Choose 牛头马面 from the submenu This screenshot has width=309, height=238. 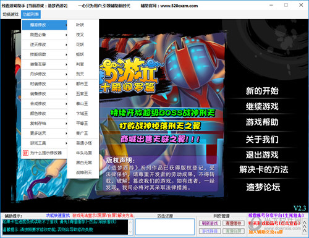point(84,153)
